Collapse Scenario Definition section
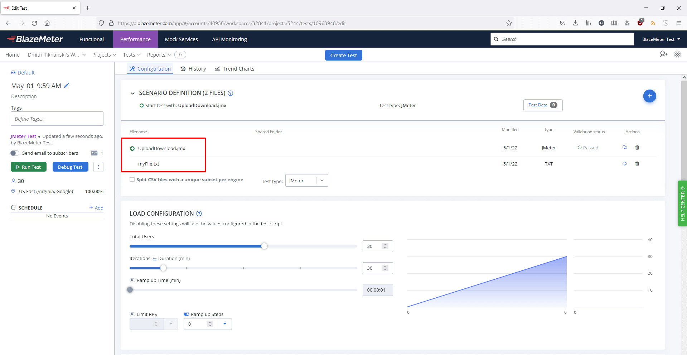 [132, 93]
